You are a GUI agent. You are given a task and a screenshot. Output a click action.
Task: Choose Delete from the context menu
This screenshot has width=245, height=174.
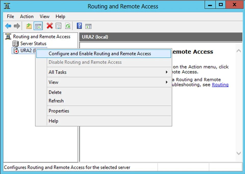(x=104, y=92)
